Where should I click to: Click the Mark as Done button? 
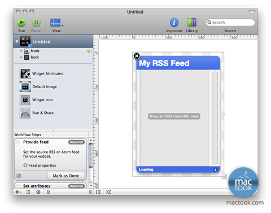66,176
